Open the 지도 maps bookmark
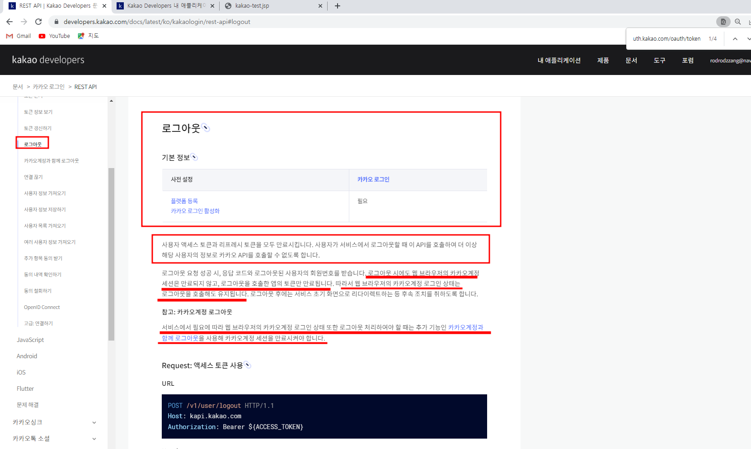751x449 pixels. [88, 36]
